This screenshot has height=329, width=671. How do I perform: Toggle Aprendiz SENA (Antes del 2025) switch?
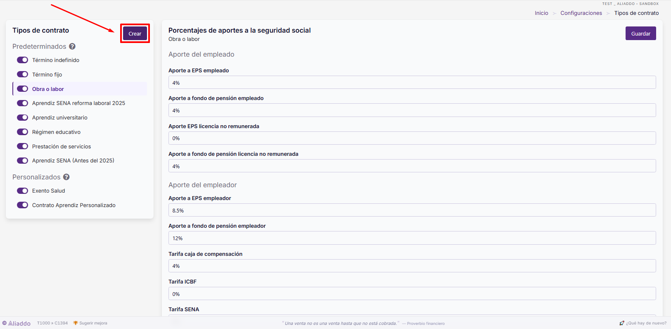click(22, 160)
